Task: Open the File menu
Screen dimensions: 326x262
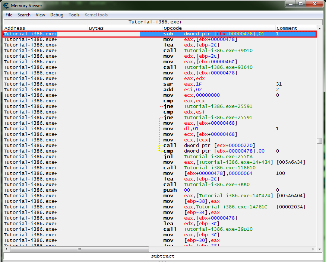Action: pos(9,15)
